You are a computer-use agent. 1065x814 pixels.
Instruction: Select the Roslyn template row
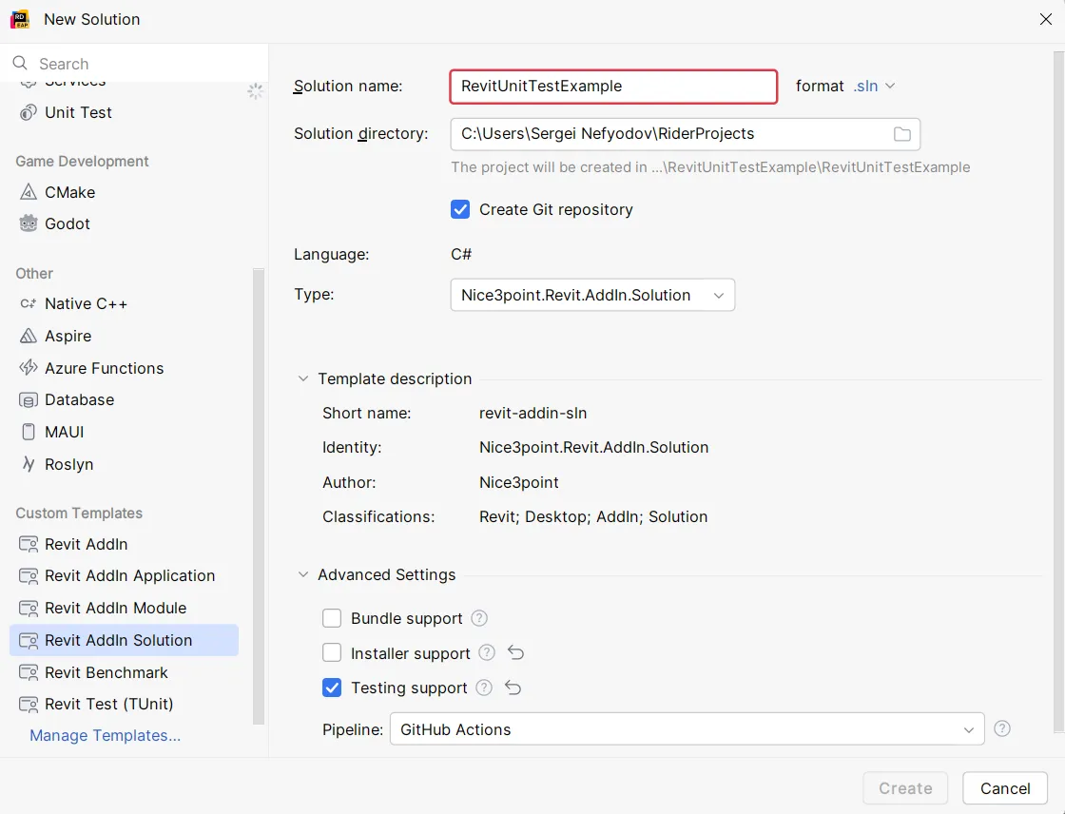125,464
